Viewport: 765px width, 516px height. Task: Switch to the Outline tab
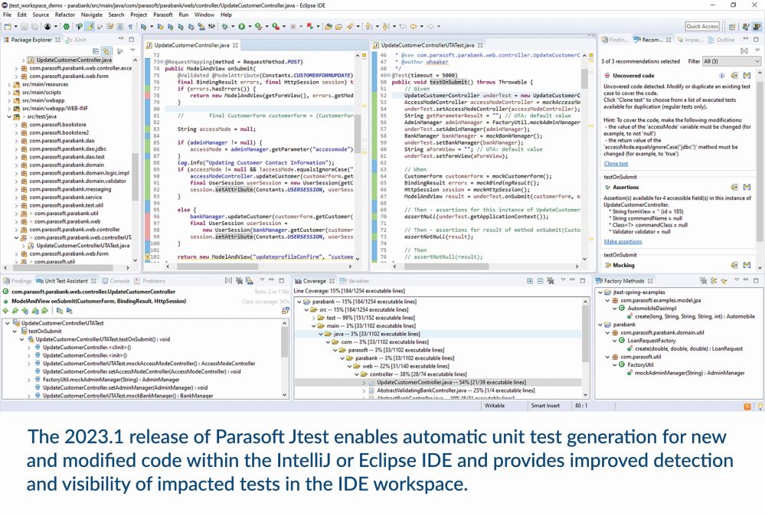(721, 40)
